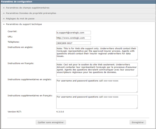Collapse Paramètres du support technique header

(x=78, y=24)
